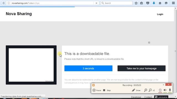Pause the screen recording

point(97,90)
